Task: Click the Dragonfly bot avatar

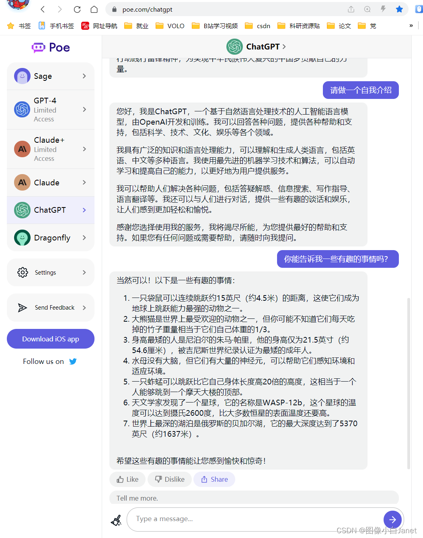Action: (x=22, y=238)
